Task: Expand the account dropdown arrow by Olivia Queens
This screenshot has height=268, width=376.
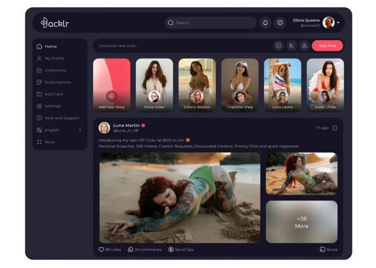Action: pos(338,23)
